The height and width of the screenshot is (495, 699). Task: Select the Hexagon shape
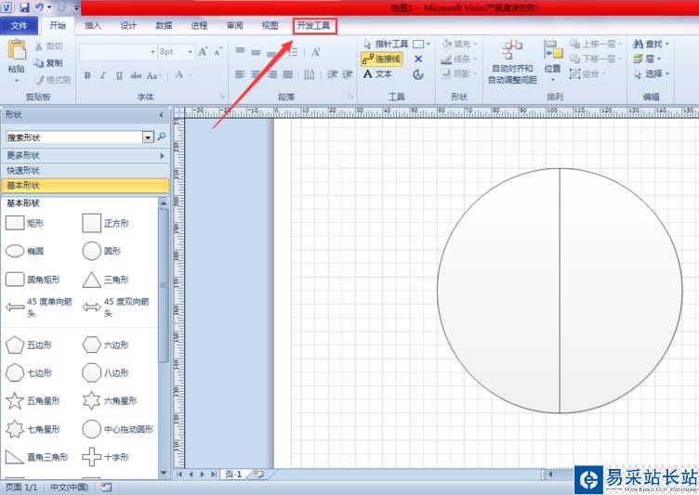(x=106, y=345)
